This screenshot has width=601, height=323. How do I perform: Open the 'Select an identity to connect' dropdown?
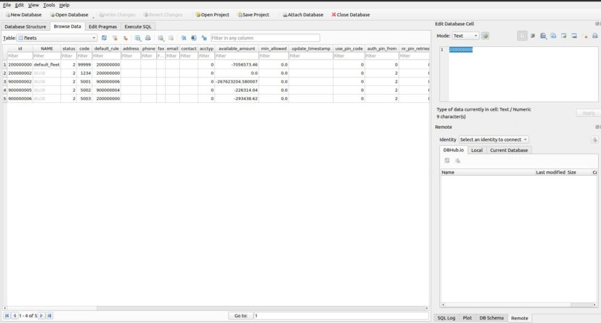[493, 139]
